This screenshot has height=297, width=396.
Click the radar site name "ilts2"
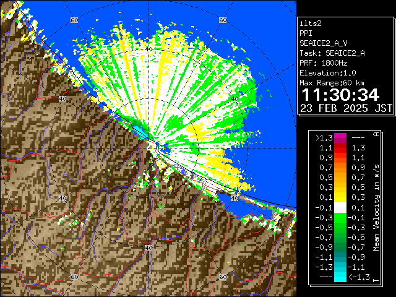(x=311, y=24)
